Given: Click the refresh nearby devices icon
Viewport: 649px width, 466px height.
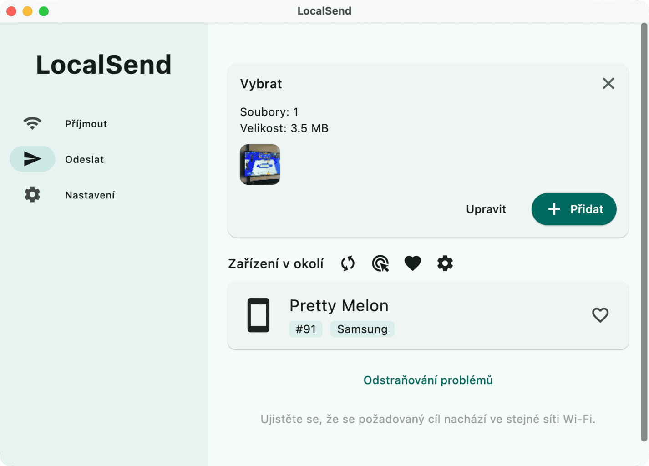Looking at the screenshot, I should pos(348,263).
